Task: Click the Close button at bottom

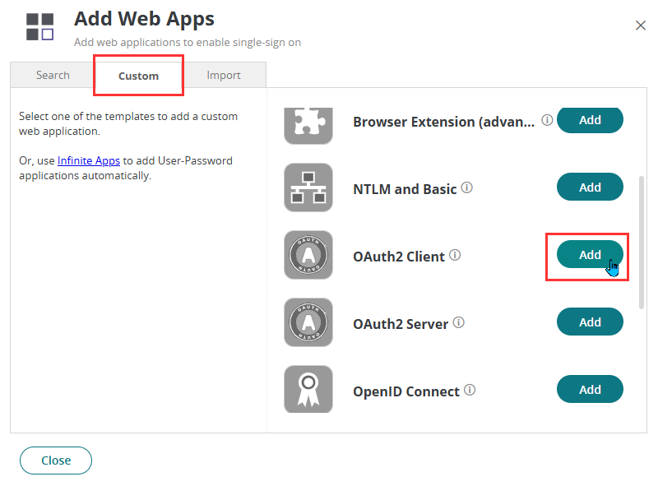Action: (x=56, y=461)
